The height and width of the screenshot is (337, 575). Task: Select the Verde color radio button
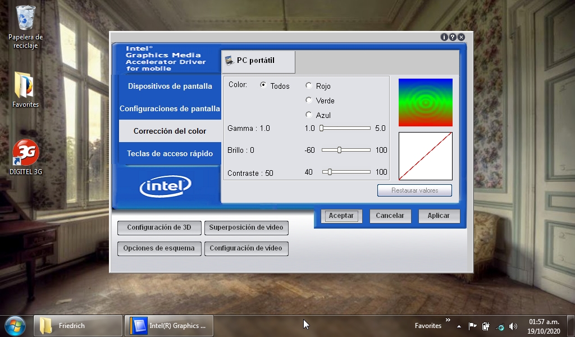[309, 100]
